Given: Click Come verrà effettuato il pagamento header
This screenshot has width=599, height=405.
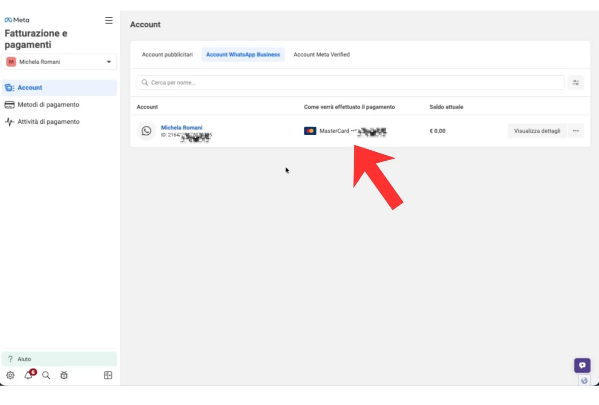Looking at the screenshot, I should tap(350, 107).
